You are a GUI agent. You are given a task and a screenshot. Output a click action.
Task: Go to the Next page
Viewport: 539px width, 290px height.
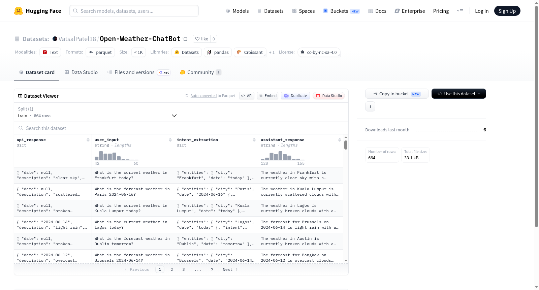click(x=230, y=269)
